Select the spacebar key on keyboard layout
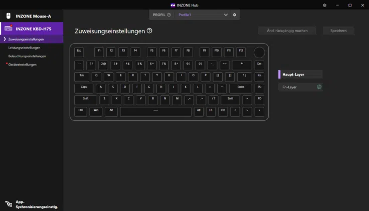This screenshot has width=369, height=211. point(155,112)
